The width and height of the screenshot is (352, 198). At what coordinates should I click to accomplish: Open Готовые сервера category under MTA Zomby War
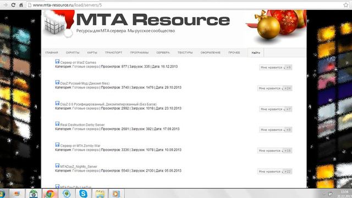[x=86, y=150]
